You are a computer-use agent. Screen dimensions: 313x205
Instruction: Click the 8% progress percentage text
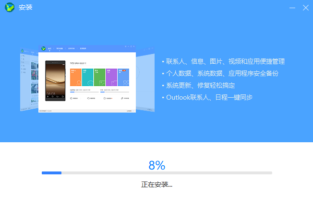point(156,165)
